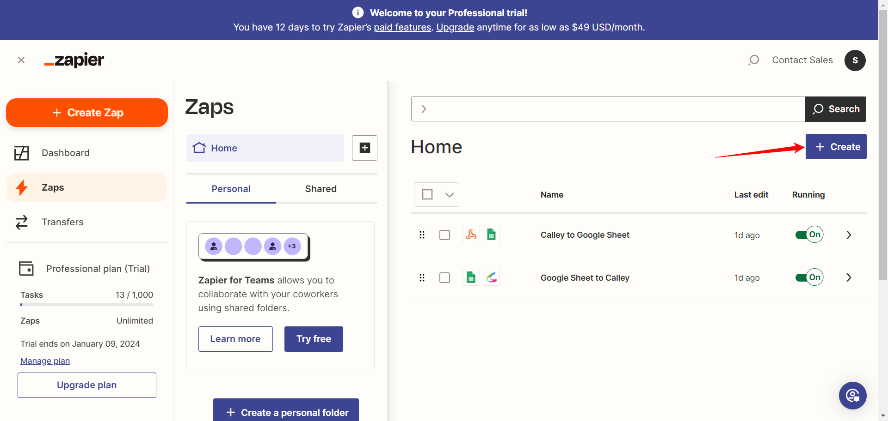This screenshot has height=421, width=888.
Task: Open the Manage plan link
Action: 45,361
